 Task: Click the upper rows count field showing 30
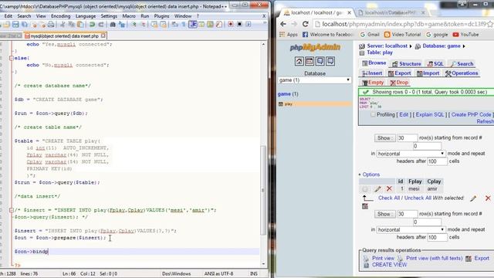click(407, 138)
